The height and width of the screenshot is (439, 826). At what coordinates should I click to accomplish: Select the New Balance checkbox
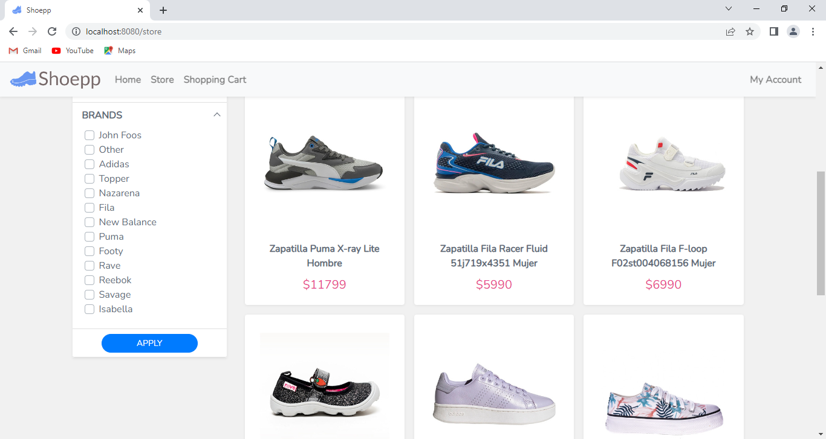point(89,222)
